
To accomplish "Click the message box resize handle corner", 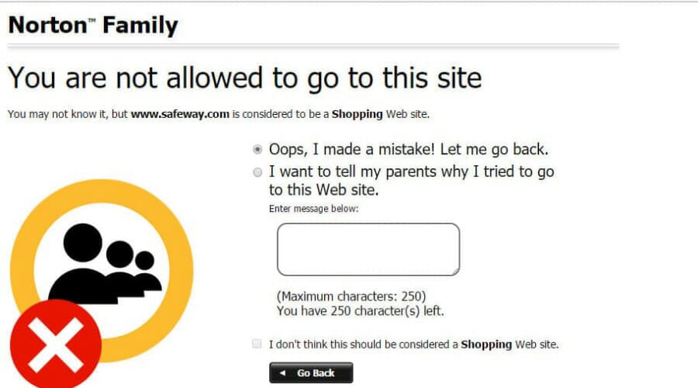I will 456,272.
